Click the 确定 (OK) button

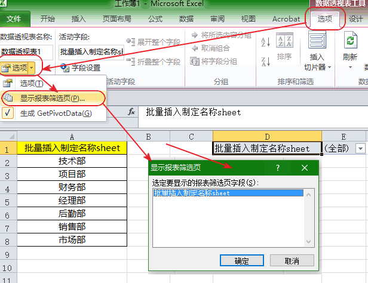242,261
